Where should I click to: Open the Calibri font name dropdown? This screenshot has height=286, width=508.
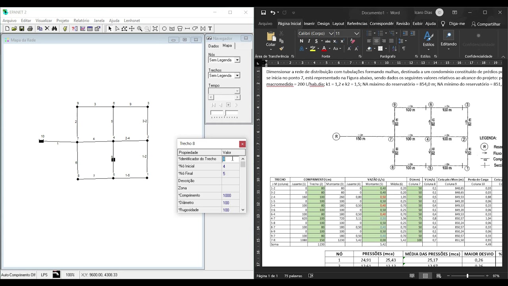tap(331, 33)
